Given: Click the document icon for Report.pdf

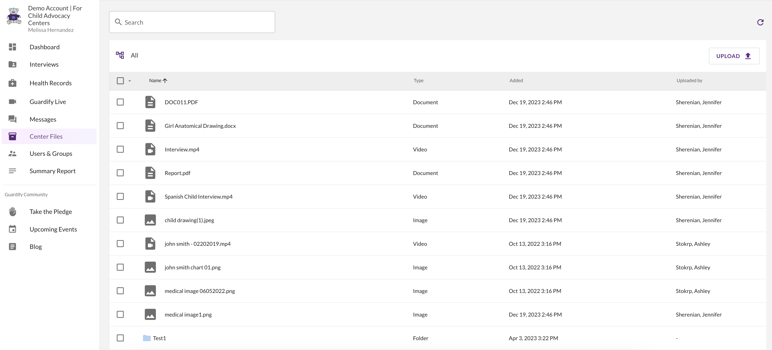Looking at the screenshot, I should 150,173.
